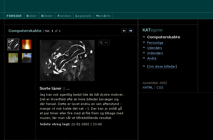Open the Familien navigation tab

click(64, 16)
